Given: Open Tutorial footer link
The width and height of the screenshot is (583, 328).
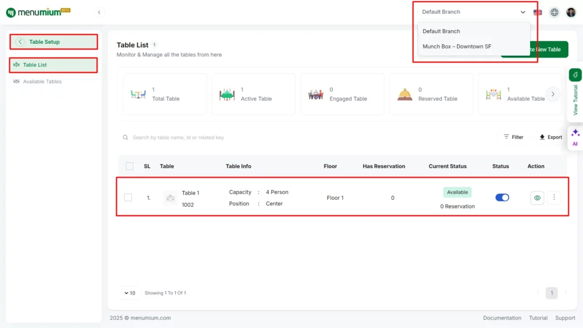Looking at the screenshot, I should click(x=538, y=318).
